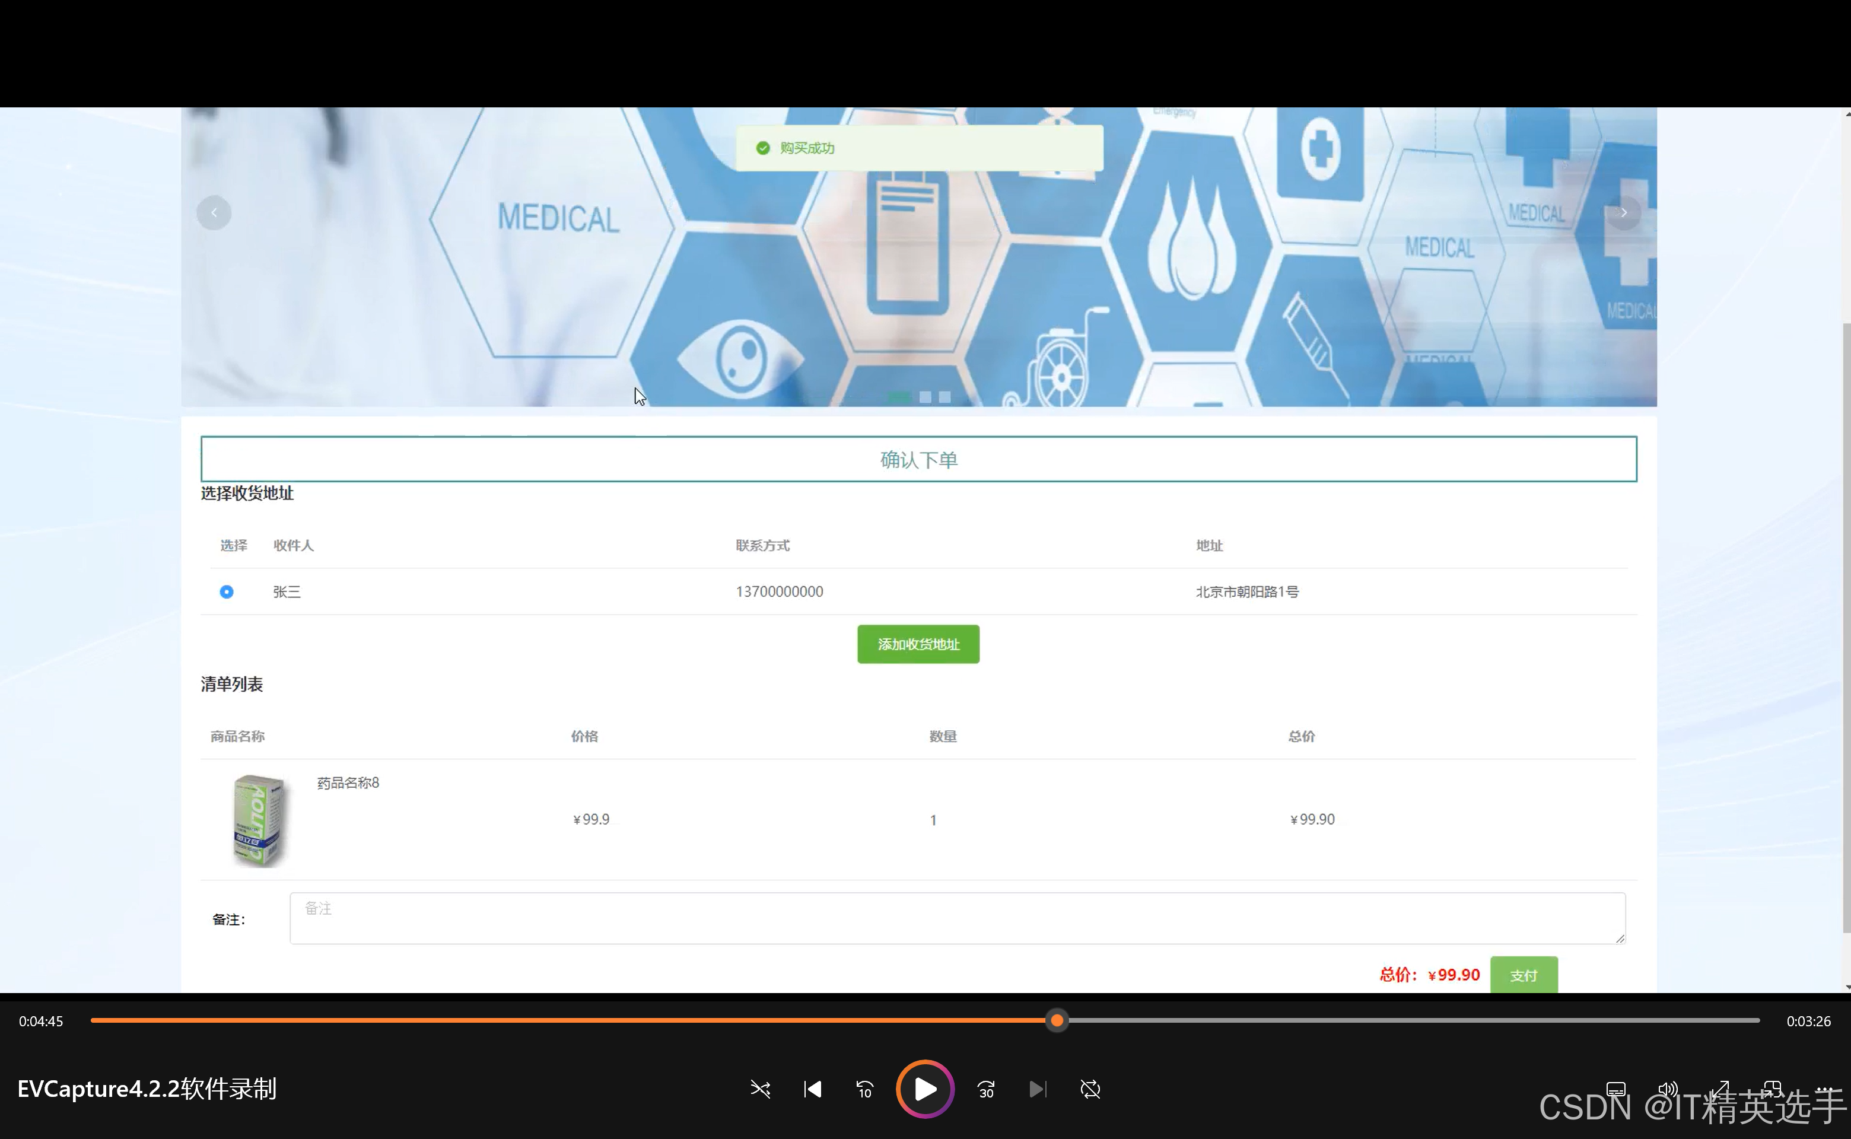Go to the previous track
Viewport: 1851px width, 1139px height.
tap(812, 1089)
